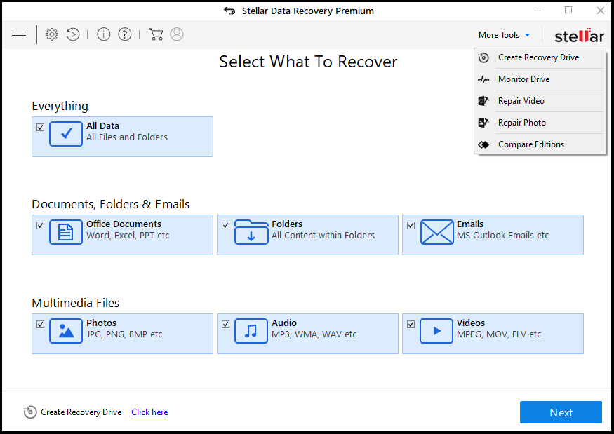Click the 'All Files and Folders' text
Image resolution: width=614 pixels, height=434 pixels.
tap(127, 137)
